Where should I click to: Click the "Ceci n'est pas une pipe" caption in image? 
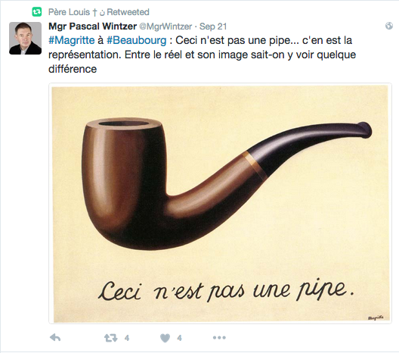point(226,291)
